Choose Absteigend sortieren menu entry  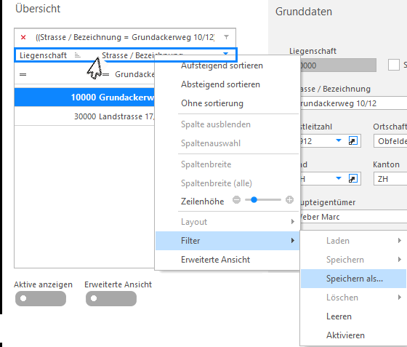point(227,84)
